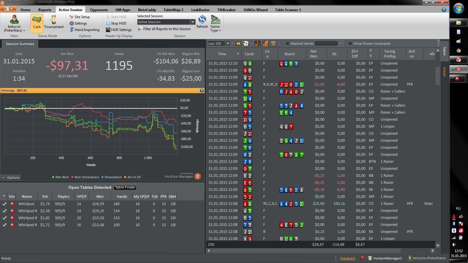This screenshot has width=468, height=263.
Task: Toggle the Marked hands checkbox
Action: coord(287,44)
